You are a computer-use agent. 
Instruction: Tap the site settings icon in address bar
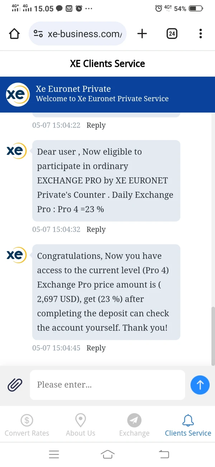click(38, 34)
